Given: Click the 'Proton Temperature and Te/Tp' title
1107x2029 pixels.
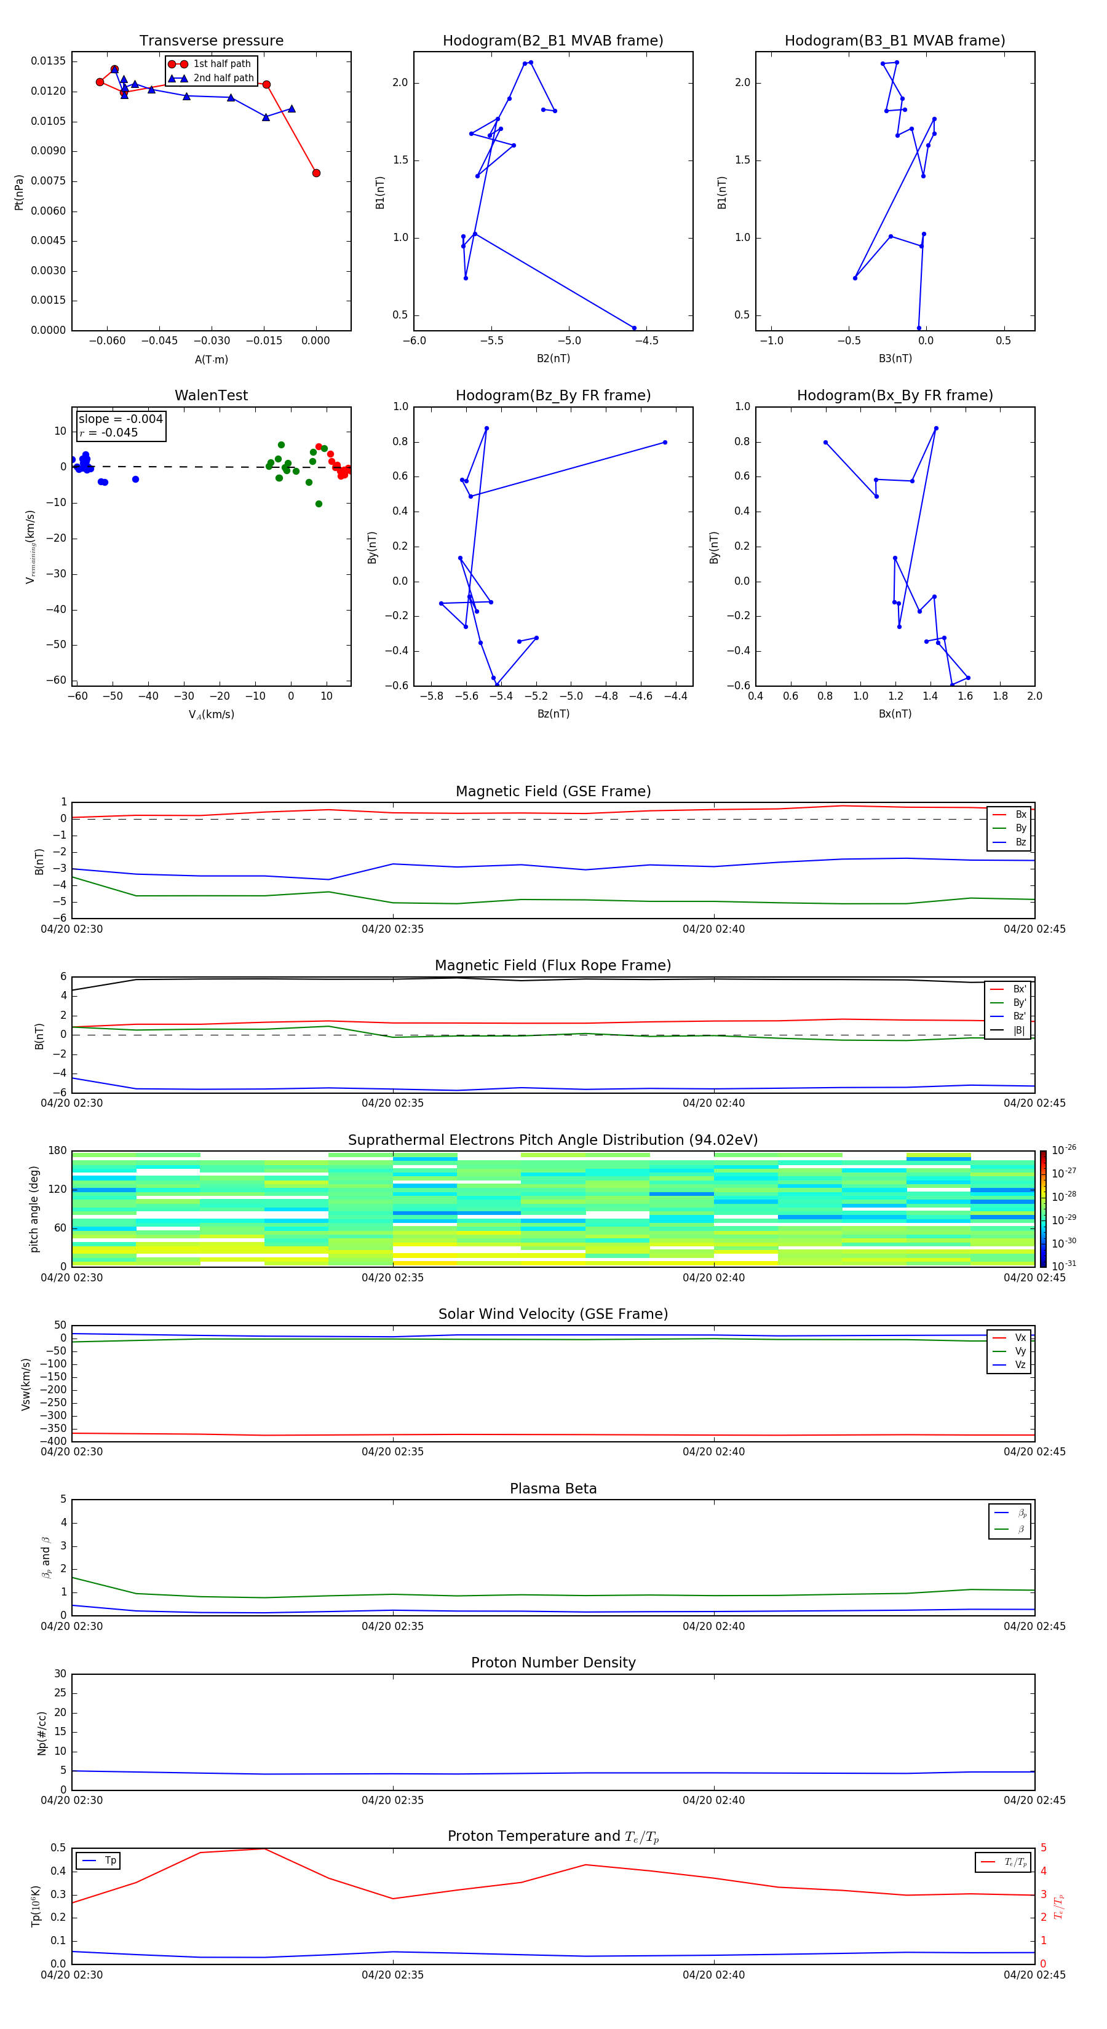Looking at the screenshot, I should (x=553, y=1837).
